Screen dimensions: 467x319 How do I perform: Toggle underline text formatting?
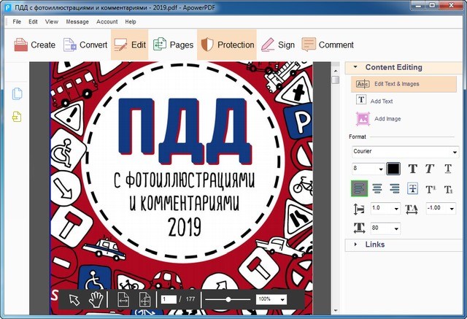tap(449, 169)
